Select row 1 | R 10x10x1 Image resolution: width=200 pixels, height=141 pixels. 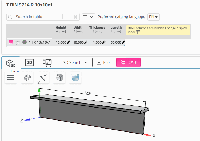pos(66,42)
